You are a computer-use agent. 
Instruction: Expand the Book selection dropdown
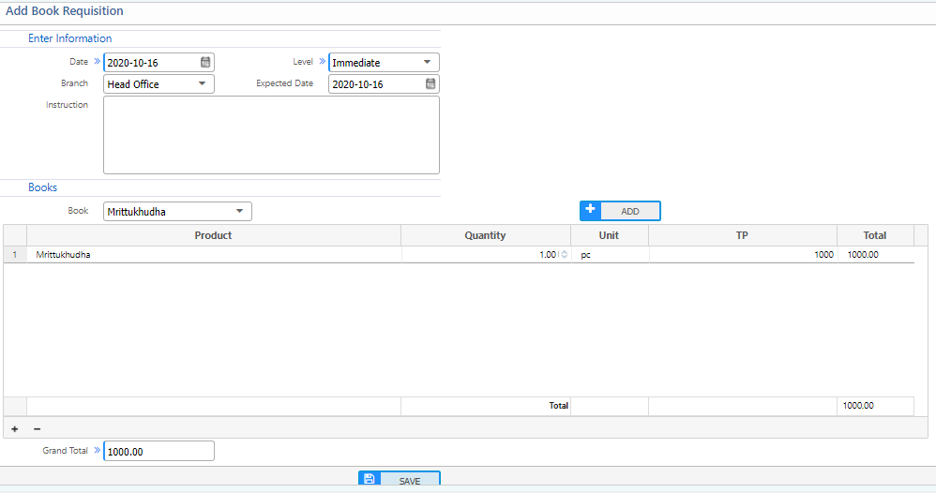(x=239, y=212)
